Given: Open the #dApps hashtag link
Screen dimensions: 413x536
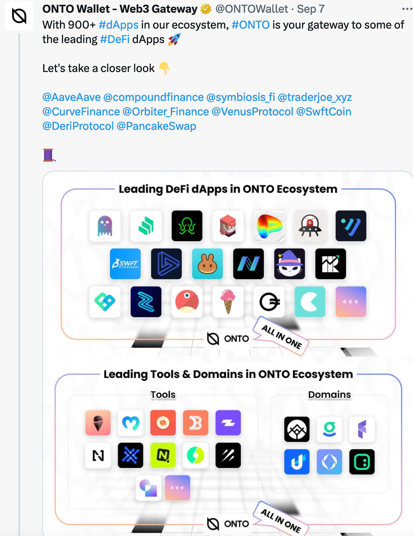Looking at the screenshot, I should [118, 25].
